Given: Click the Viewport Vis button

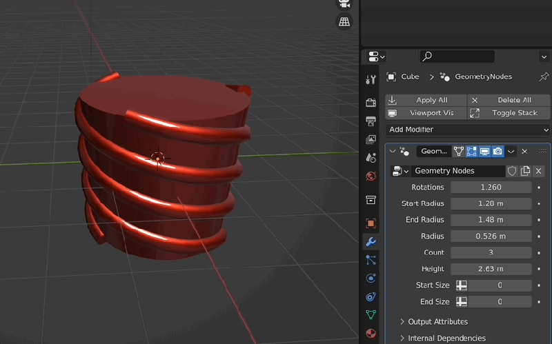Looking at the screenshot, I should point(426,113).
